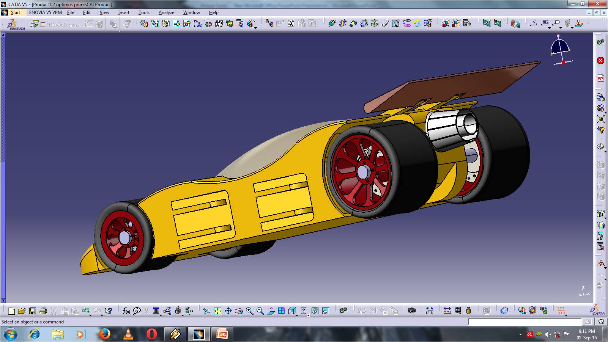Expand the Isometric View cube dropdown arrow
This screenshot has width=608, height=342.
pos(298,315)
